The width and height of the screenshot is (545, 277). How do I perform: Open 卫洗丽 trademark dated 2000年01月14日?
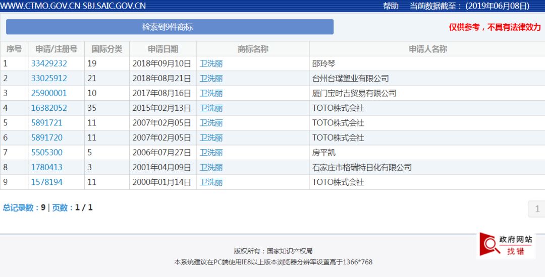[x=211, y=182]
